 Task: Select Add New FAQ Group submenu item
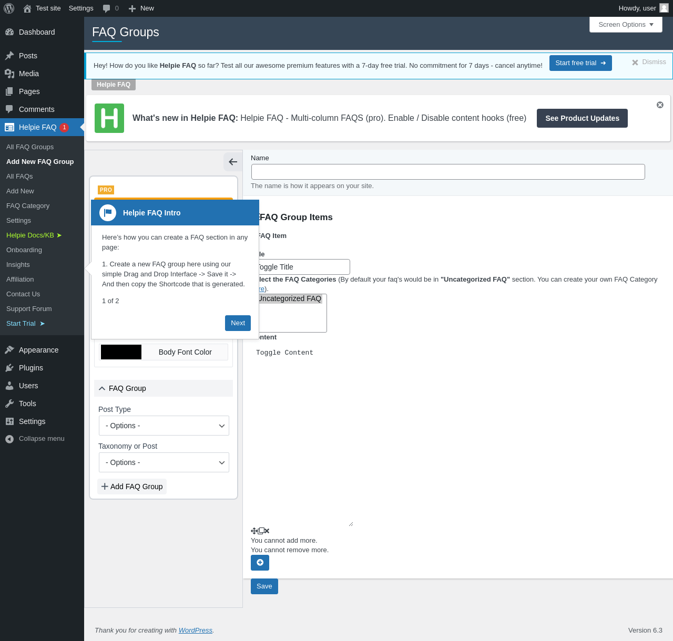(x=40, y=162)
